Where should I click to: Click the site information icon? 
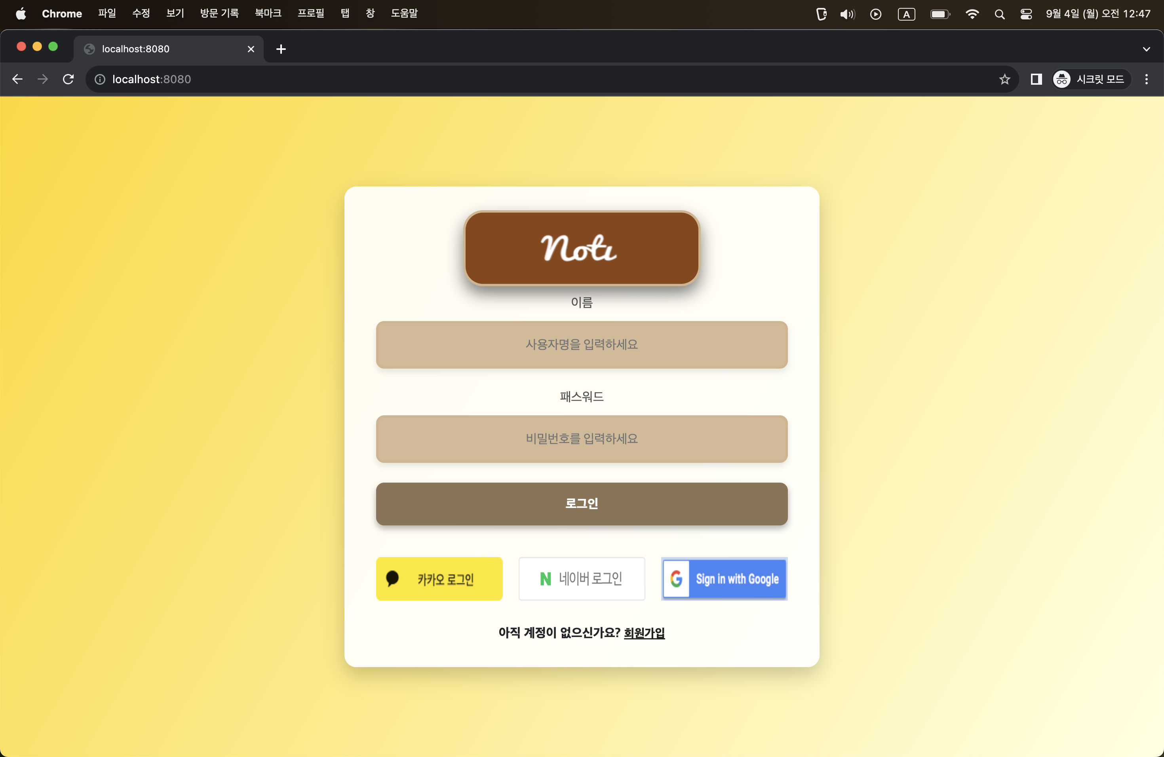(x=100, y=79)
